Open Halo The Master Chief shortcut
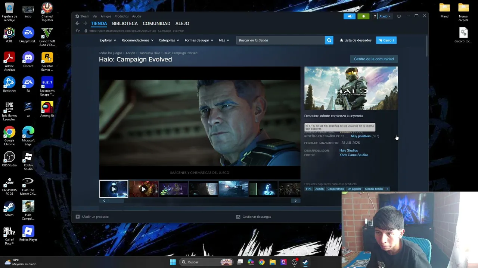The image size is (478, 268). pos(28,186)
